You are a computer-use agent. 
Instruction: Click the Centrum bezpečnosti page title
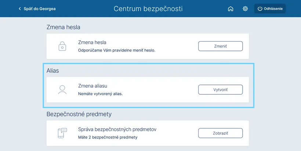tap(148, 8)
